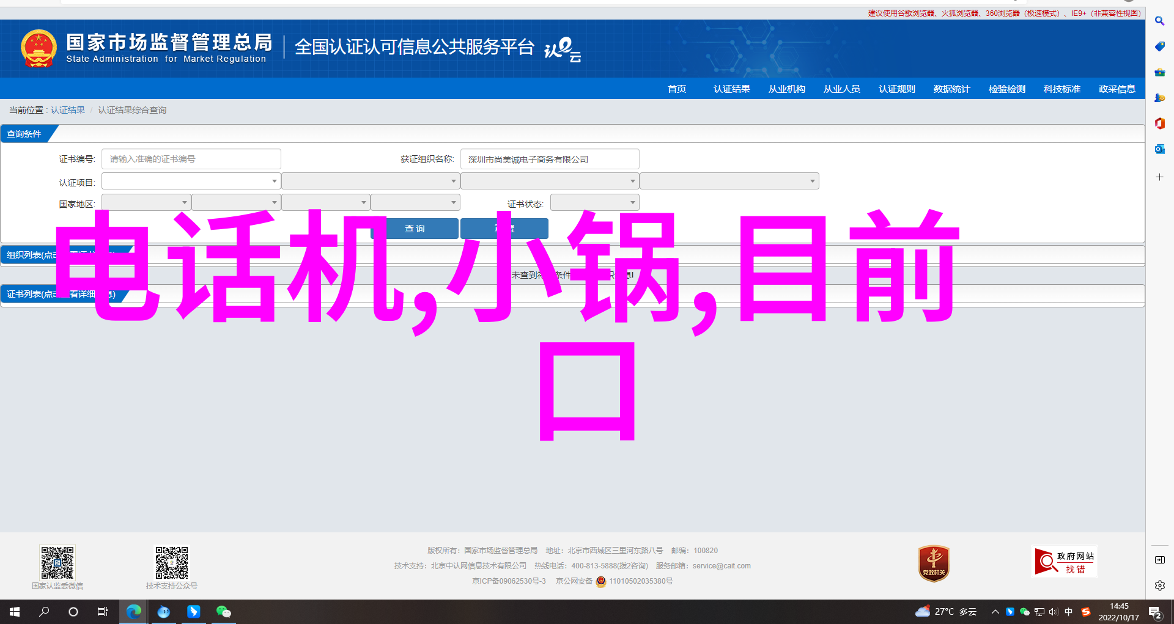Click the 证书编号 input field
Image resolution: width=1174 pixels, height=624 pixels.
pos(191,159)
